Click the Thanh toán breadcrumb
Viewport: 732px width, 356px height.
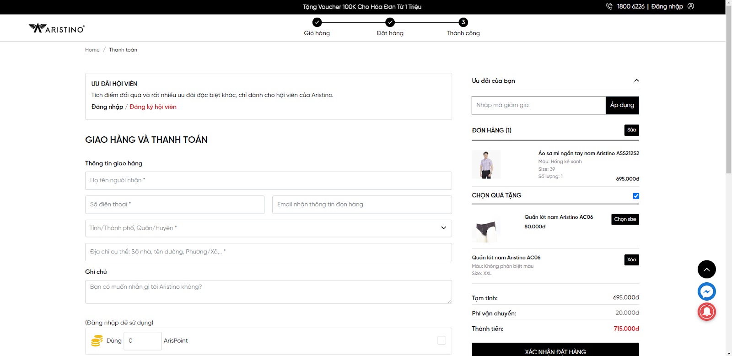pyautogui.click(x=123, y=50)
